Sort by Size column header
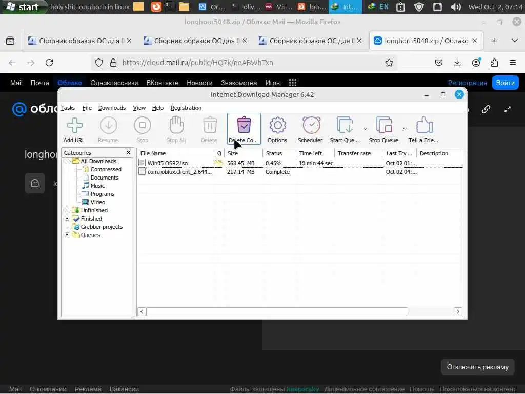Viewport: 525px width, 394px height. [244, 153]
